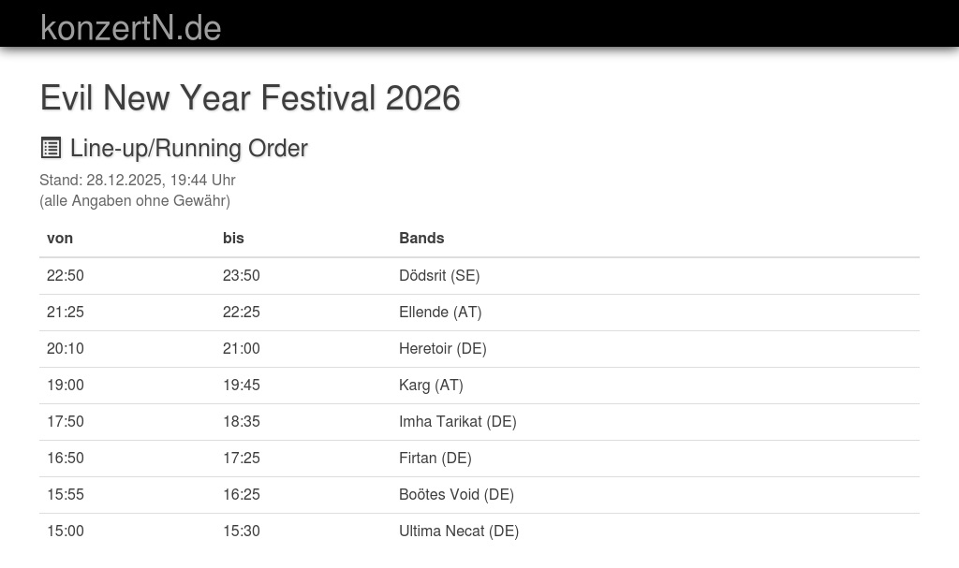
Task: Click the "Stand: 28.12.2025, 19:44 Uhr" timestamp
Action: pos(138,180)
